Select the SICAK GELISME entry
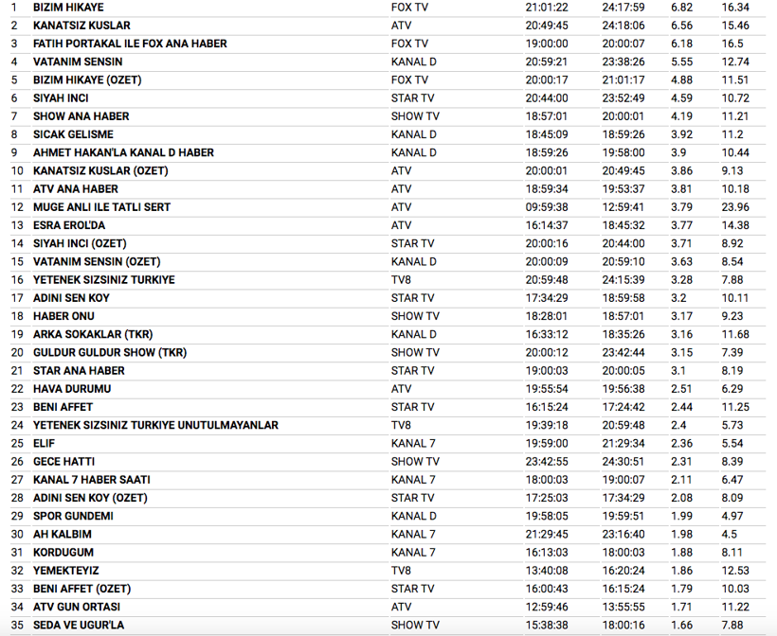The width and height of the screenshot is (777, 636). 73,134
